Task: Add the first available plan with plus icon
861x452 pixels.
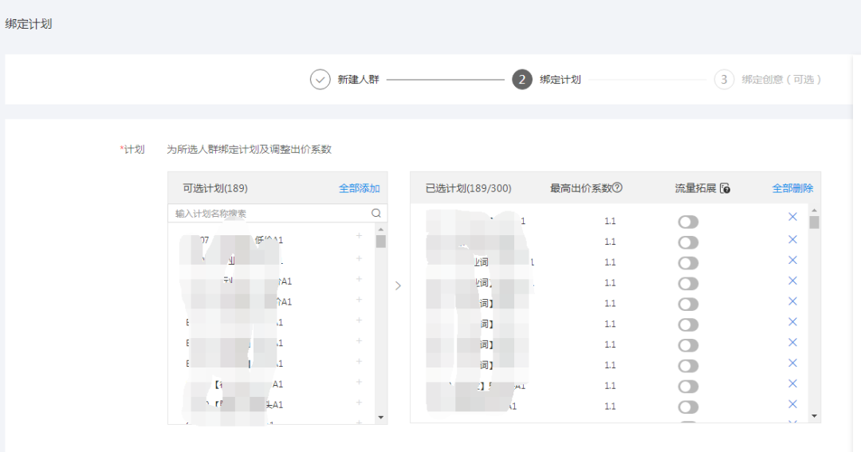Action: [359, 236]
